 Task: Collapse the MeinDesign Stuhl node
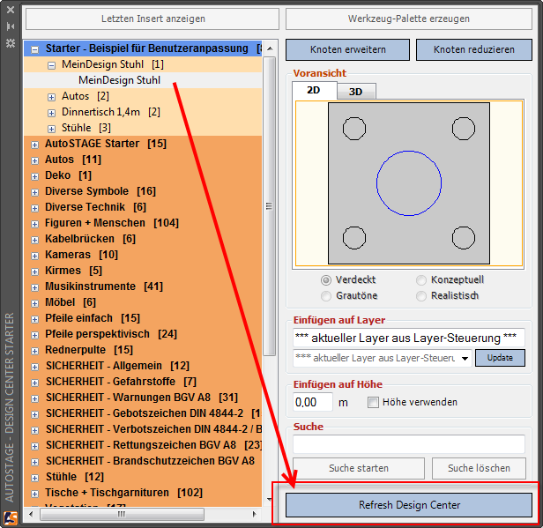52,64
